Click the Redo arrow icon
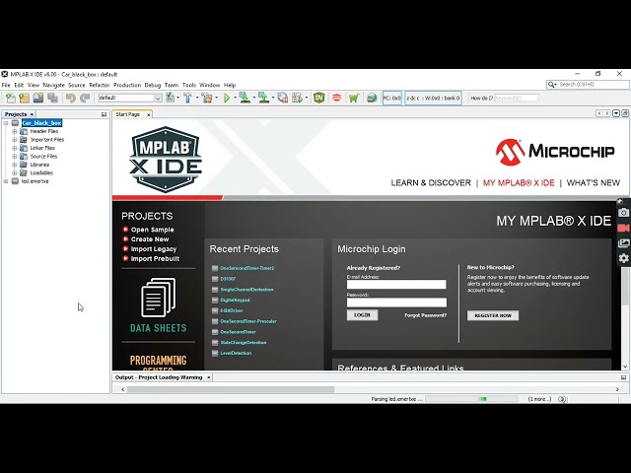The image size is (631, 473). point(85,98)
